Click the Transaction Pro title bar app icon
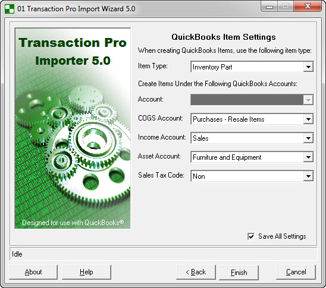This screenshot has width=326, height=288. click(x=10, y=9)
